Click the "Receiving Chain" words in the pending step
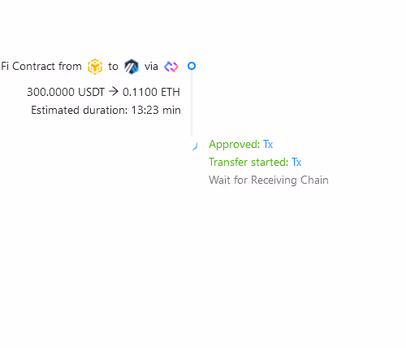The image size is (406, 348). click(290, 180)
